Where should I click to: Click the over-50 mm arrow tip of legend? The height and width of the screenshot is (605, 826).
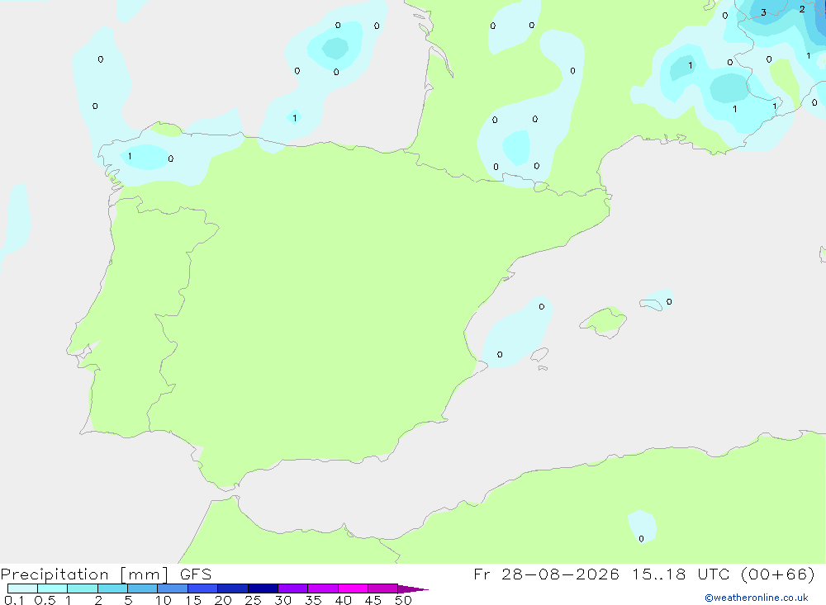click(413, 588)
